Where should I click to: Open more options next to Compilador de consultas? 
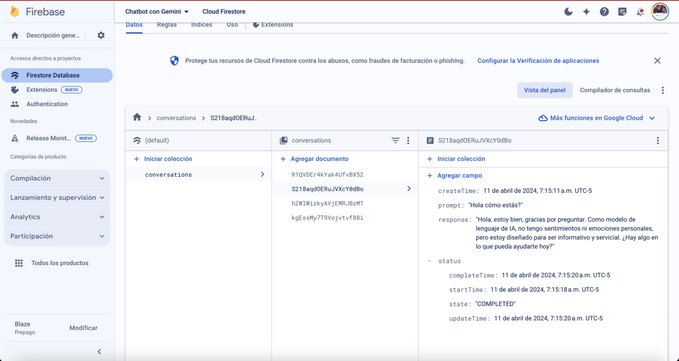pos(663,90)
